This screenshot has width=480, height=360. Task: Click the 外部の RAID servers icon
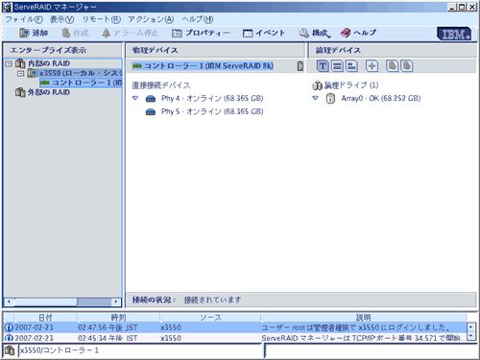[20, 92]
